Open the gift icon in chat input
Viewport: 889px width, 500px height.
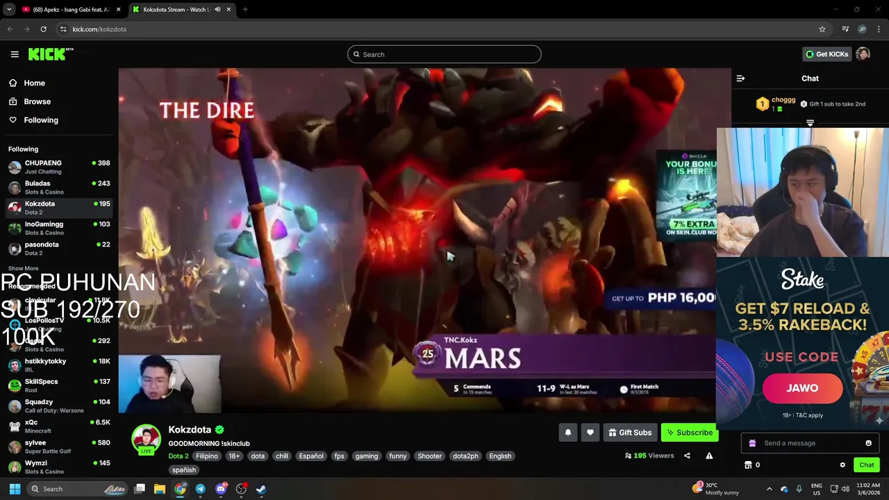[752, 443]
